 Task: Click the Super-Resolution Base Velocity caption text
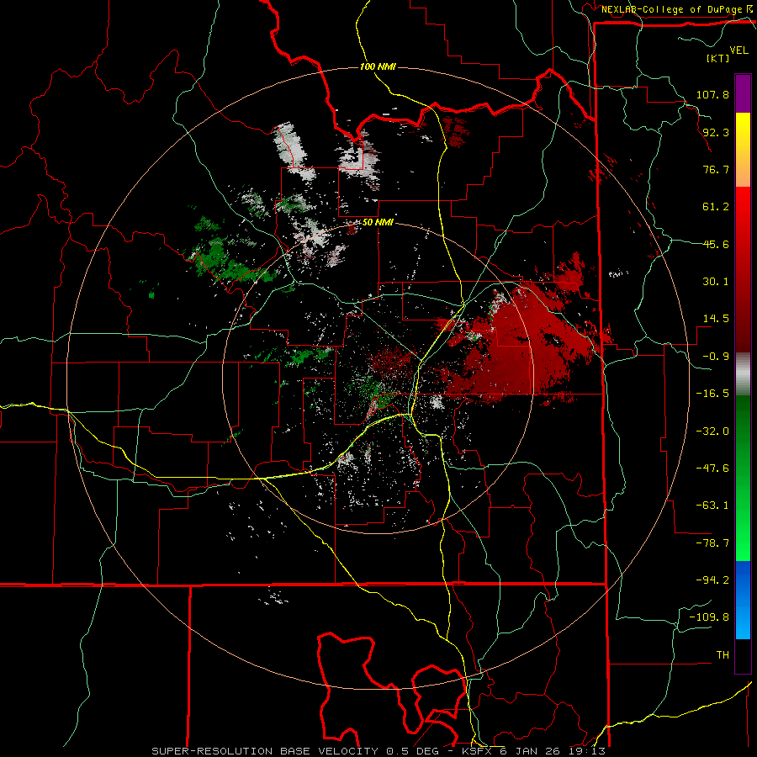coord(378,751)
